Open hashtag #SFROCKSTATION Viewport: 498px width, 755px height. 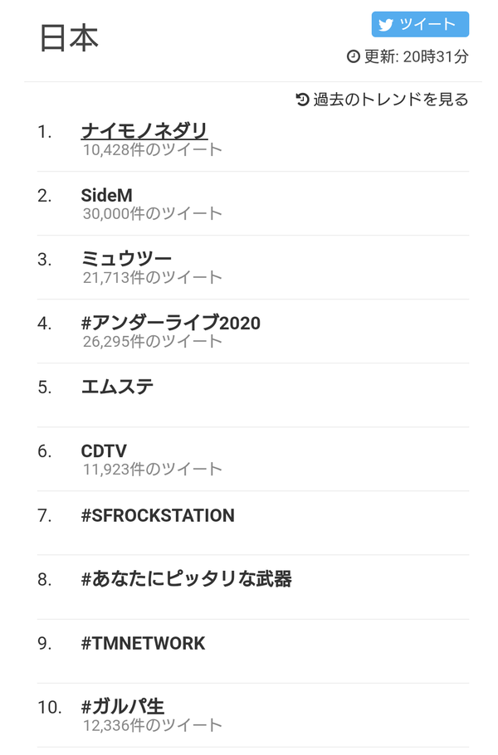(158, 515)
